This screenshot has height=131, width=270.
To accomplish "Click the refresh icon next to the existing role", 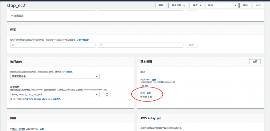I will tap(107, 94).
